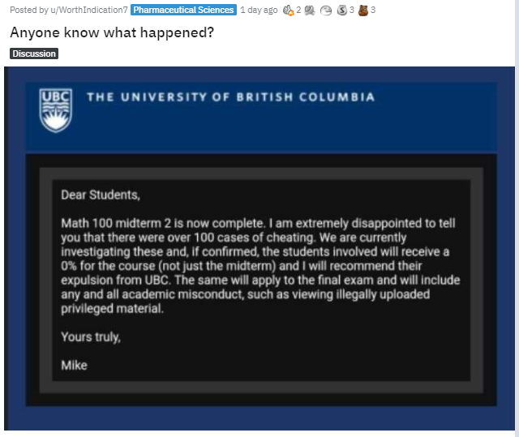Viewport: 519px width, 437px height.
Task: Click the '1 day ago' timestamp
Action: click(x=259, y=10)
